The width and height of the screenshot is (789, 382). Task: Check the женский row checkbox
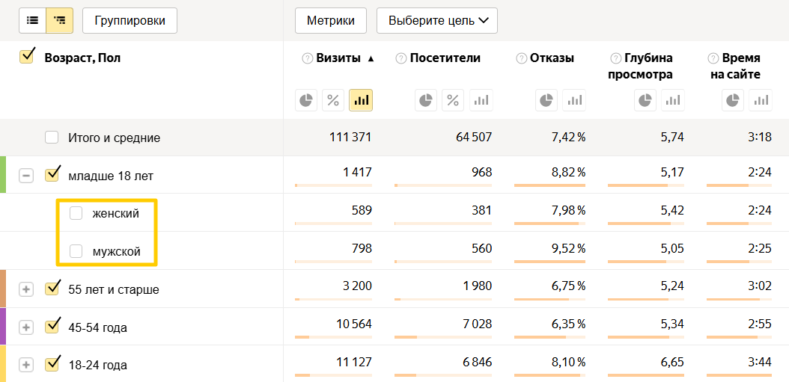tap(76, 214)
